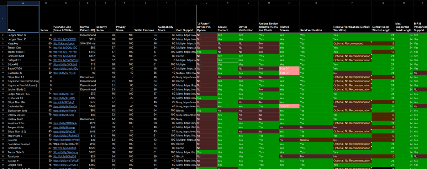The width and height of the screenshot is (427, 169).
Task: Open the Satochip satochip.io link
Action: click(x=65, y=140)
